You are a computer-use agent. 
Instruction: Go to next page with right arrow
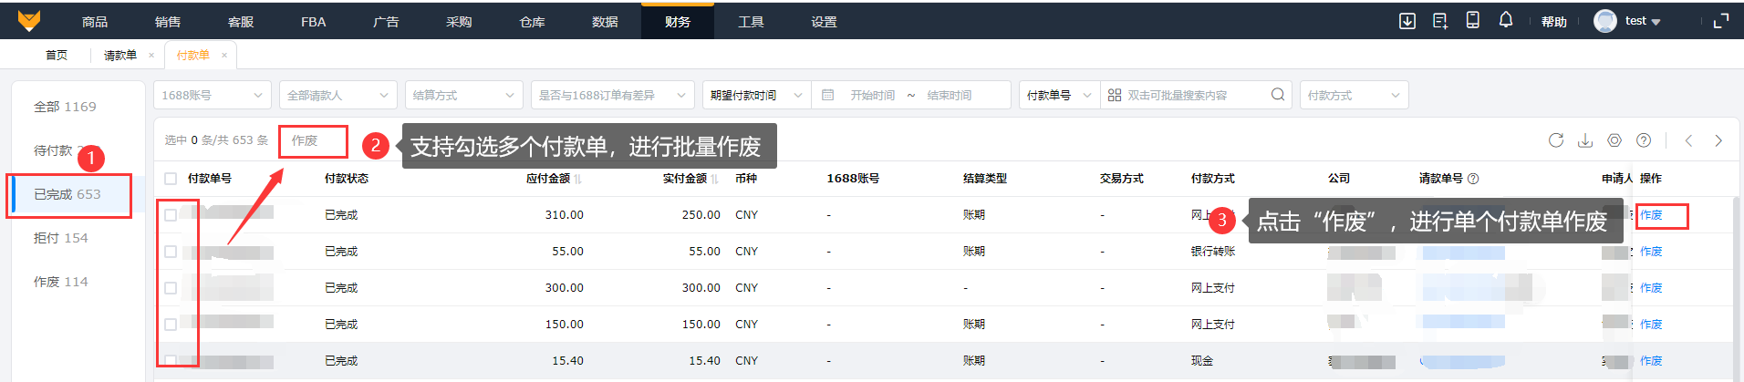[1718, 140]
